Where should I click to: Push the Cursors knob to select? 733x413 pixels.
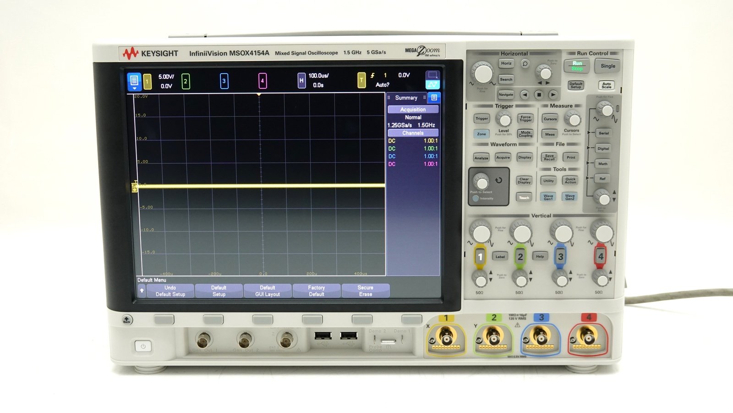tap(573, 120)
